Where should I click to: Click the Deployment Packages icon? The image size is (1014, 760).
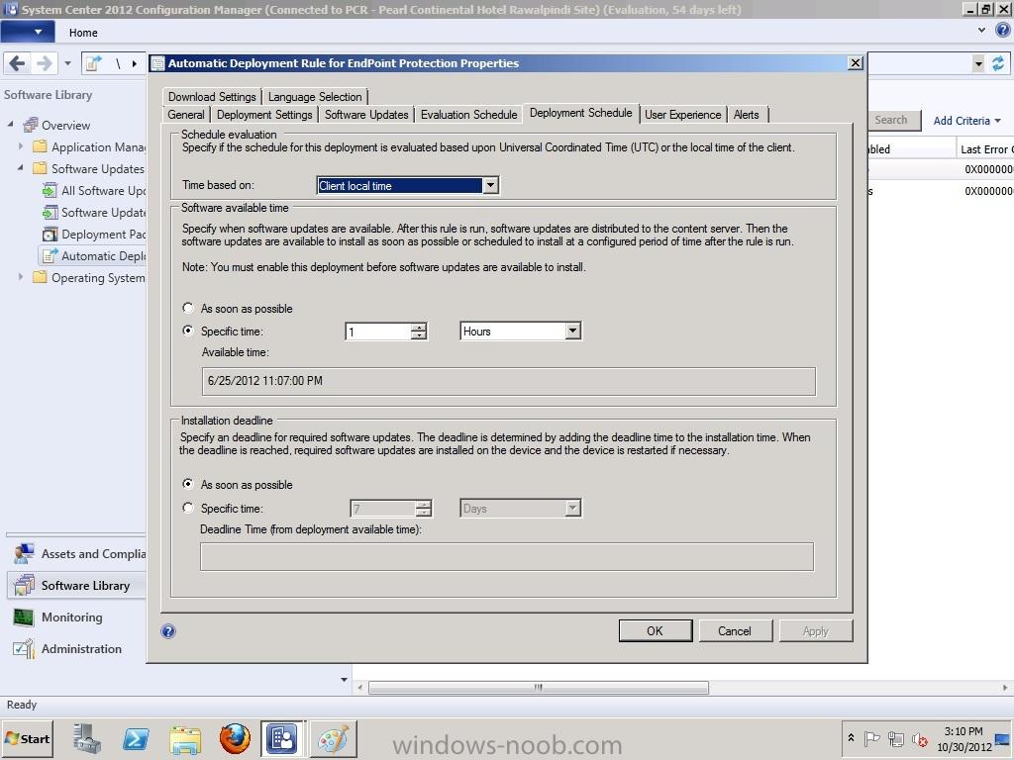[x=50, y=234]
